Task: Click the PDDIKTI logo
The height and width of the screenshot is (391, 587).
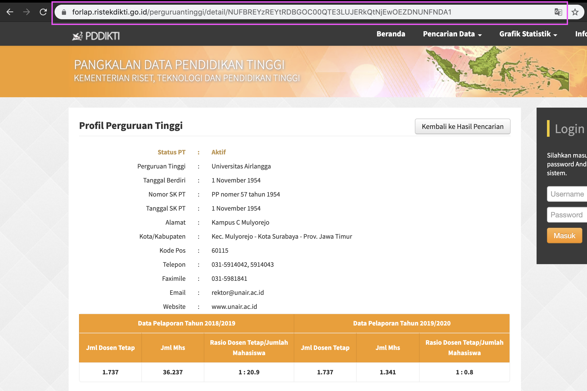Action: (x=96, y=36)
